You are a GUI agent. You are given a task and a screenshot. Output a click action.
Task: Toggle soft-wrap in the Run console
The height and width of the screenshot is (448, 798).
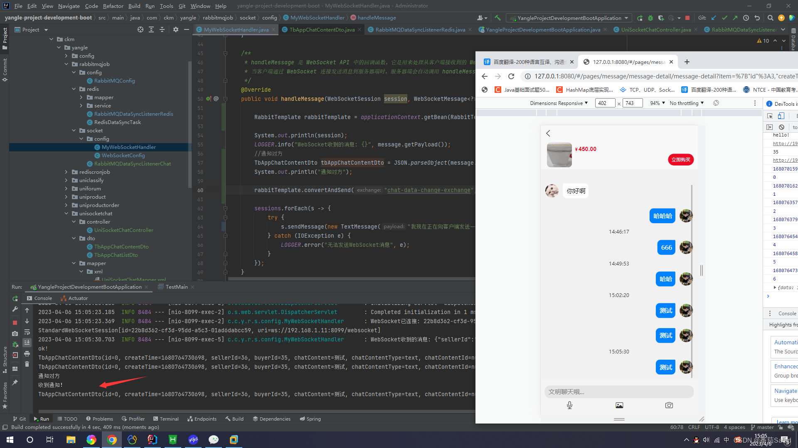point(27,332)
